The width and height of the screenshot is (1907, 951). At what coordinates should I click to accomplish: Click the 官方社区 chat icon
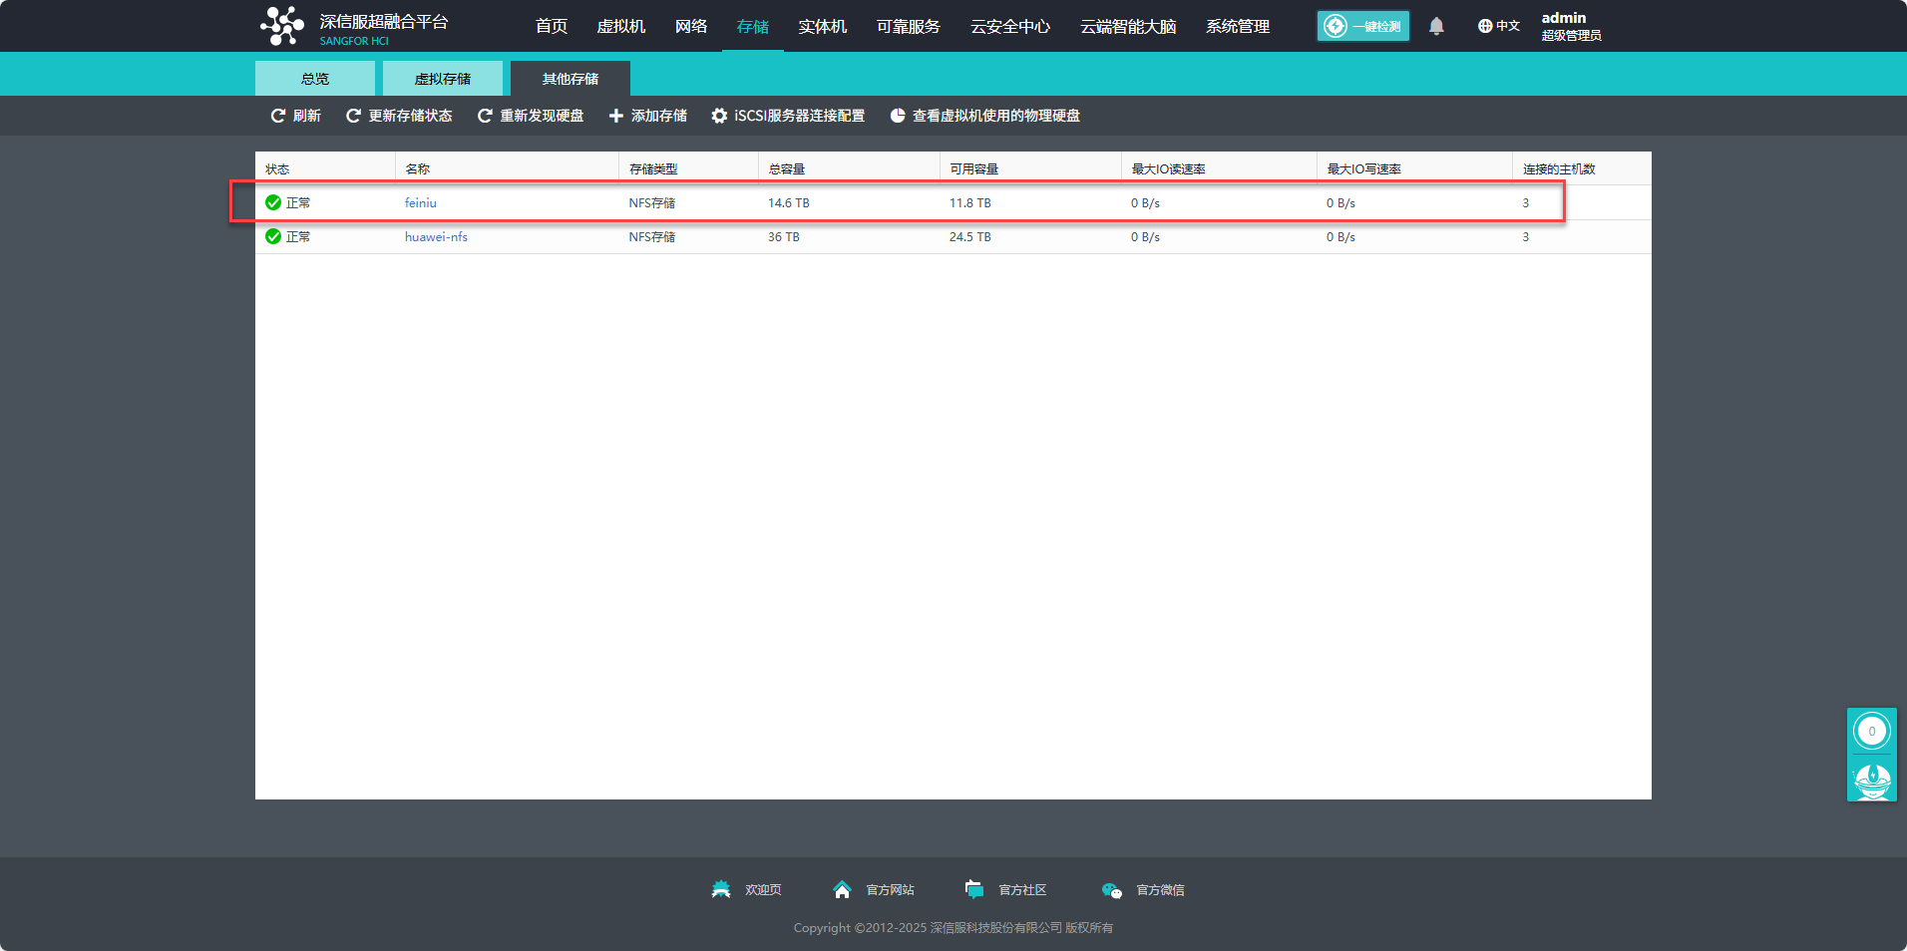(x=974, y=889)
